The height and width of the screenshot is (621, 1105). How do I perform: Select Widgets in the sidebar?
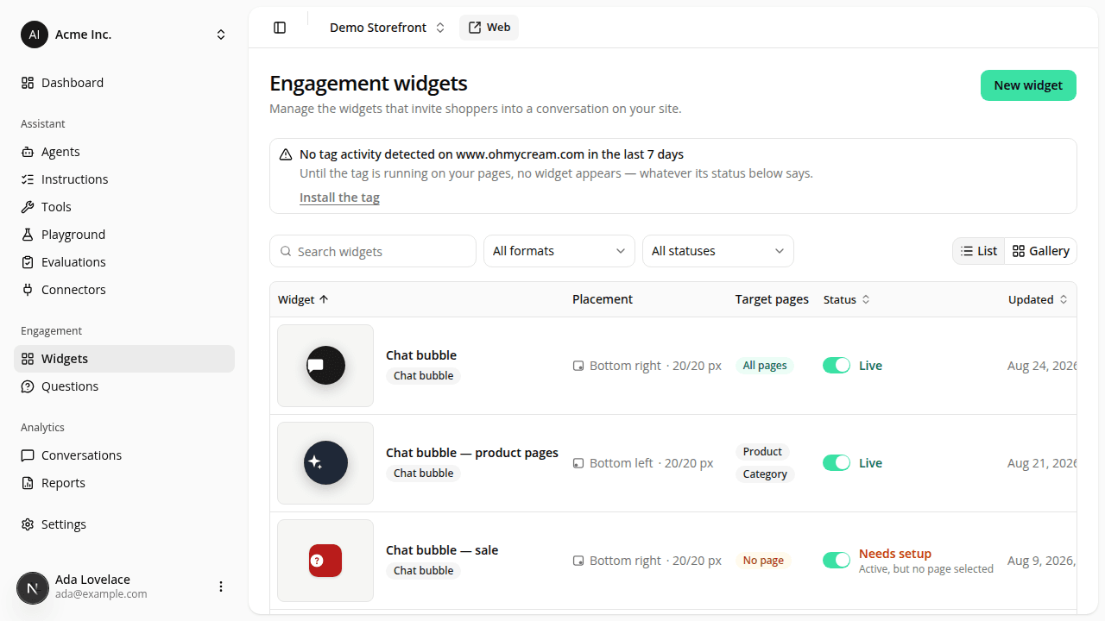tap(124, 359)
